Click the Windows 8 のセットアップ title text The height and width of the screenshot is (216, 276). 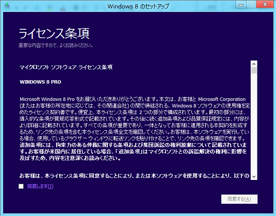pyautogui.click(x=138, y=6)
